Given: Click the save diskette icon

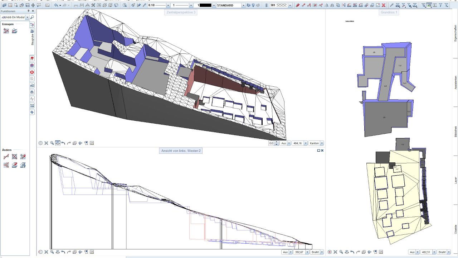Looking at the screenshot, I should click(x=28, y=5).
